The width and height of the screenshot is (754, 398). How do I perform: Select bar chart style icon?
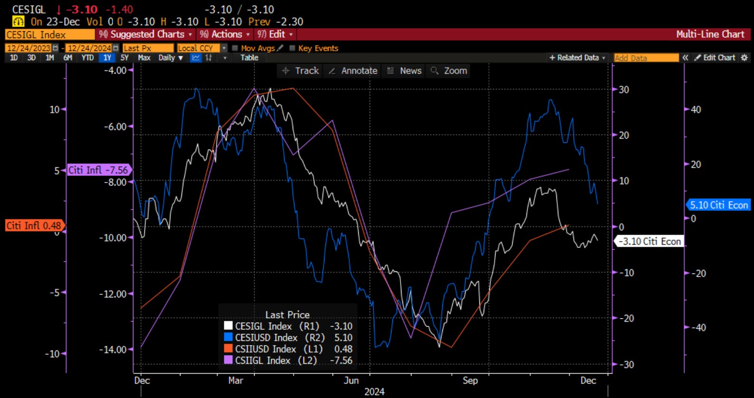209,57
